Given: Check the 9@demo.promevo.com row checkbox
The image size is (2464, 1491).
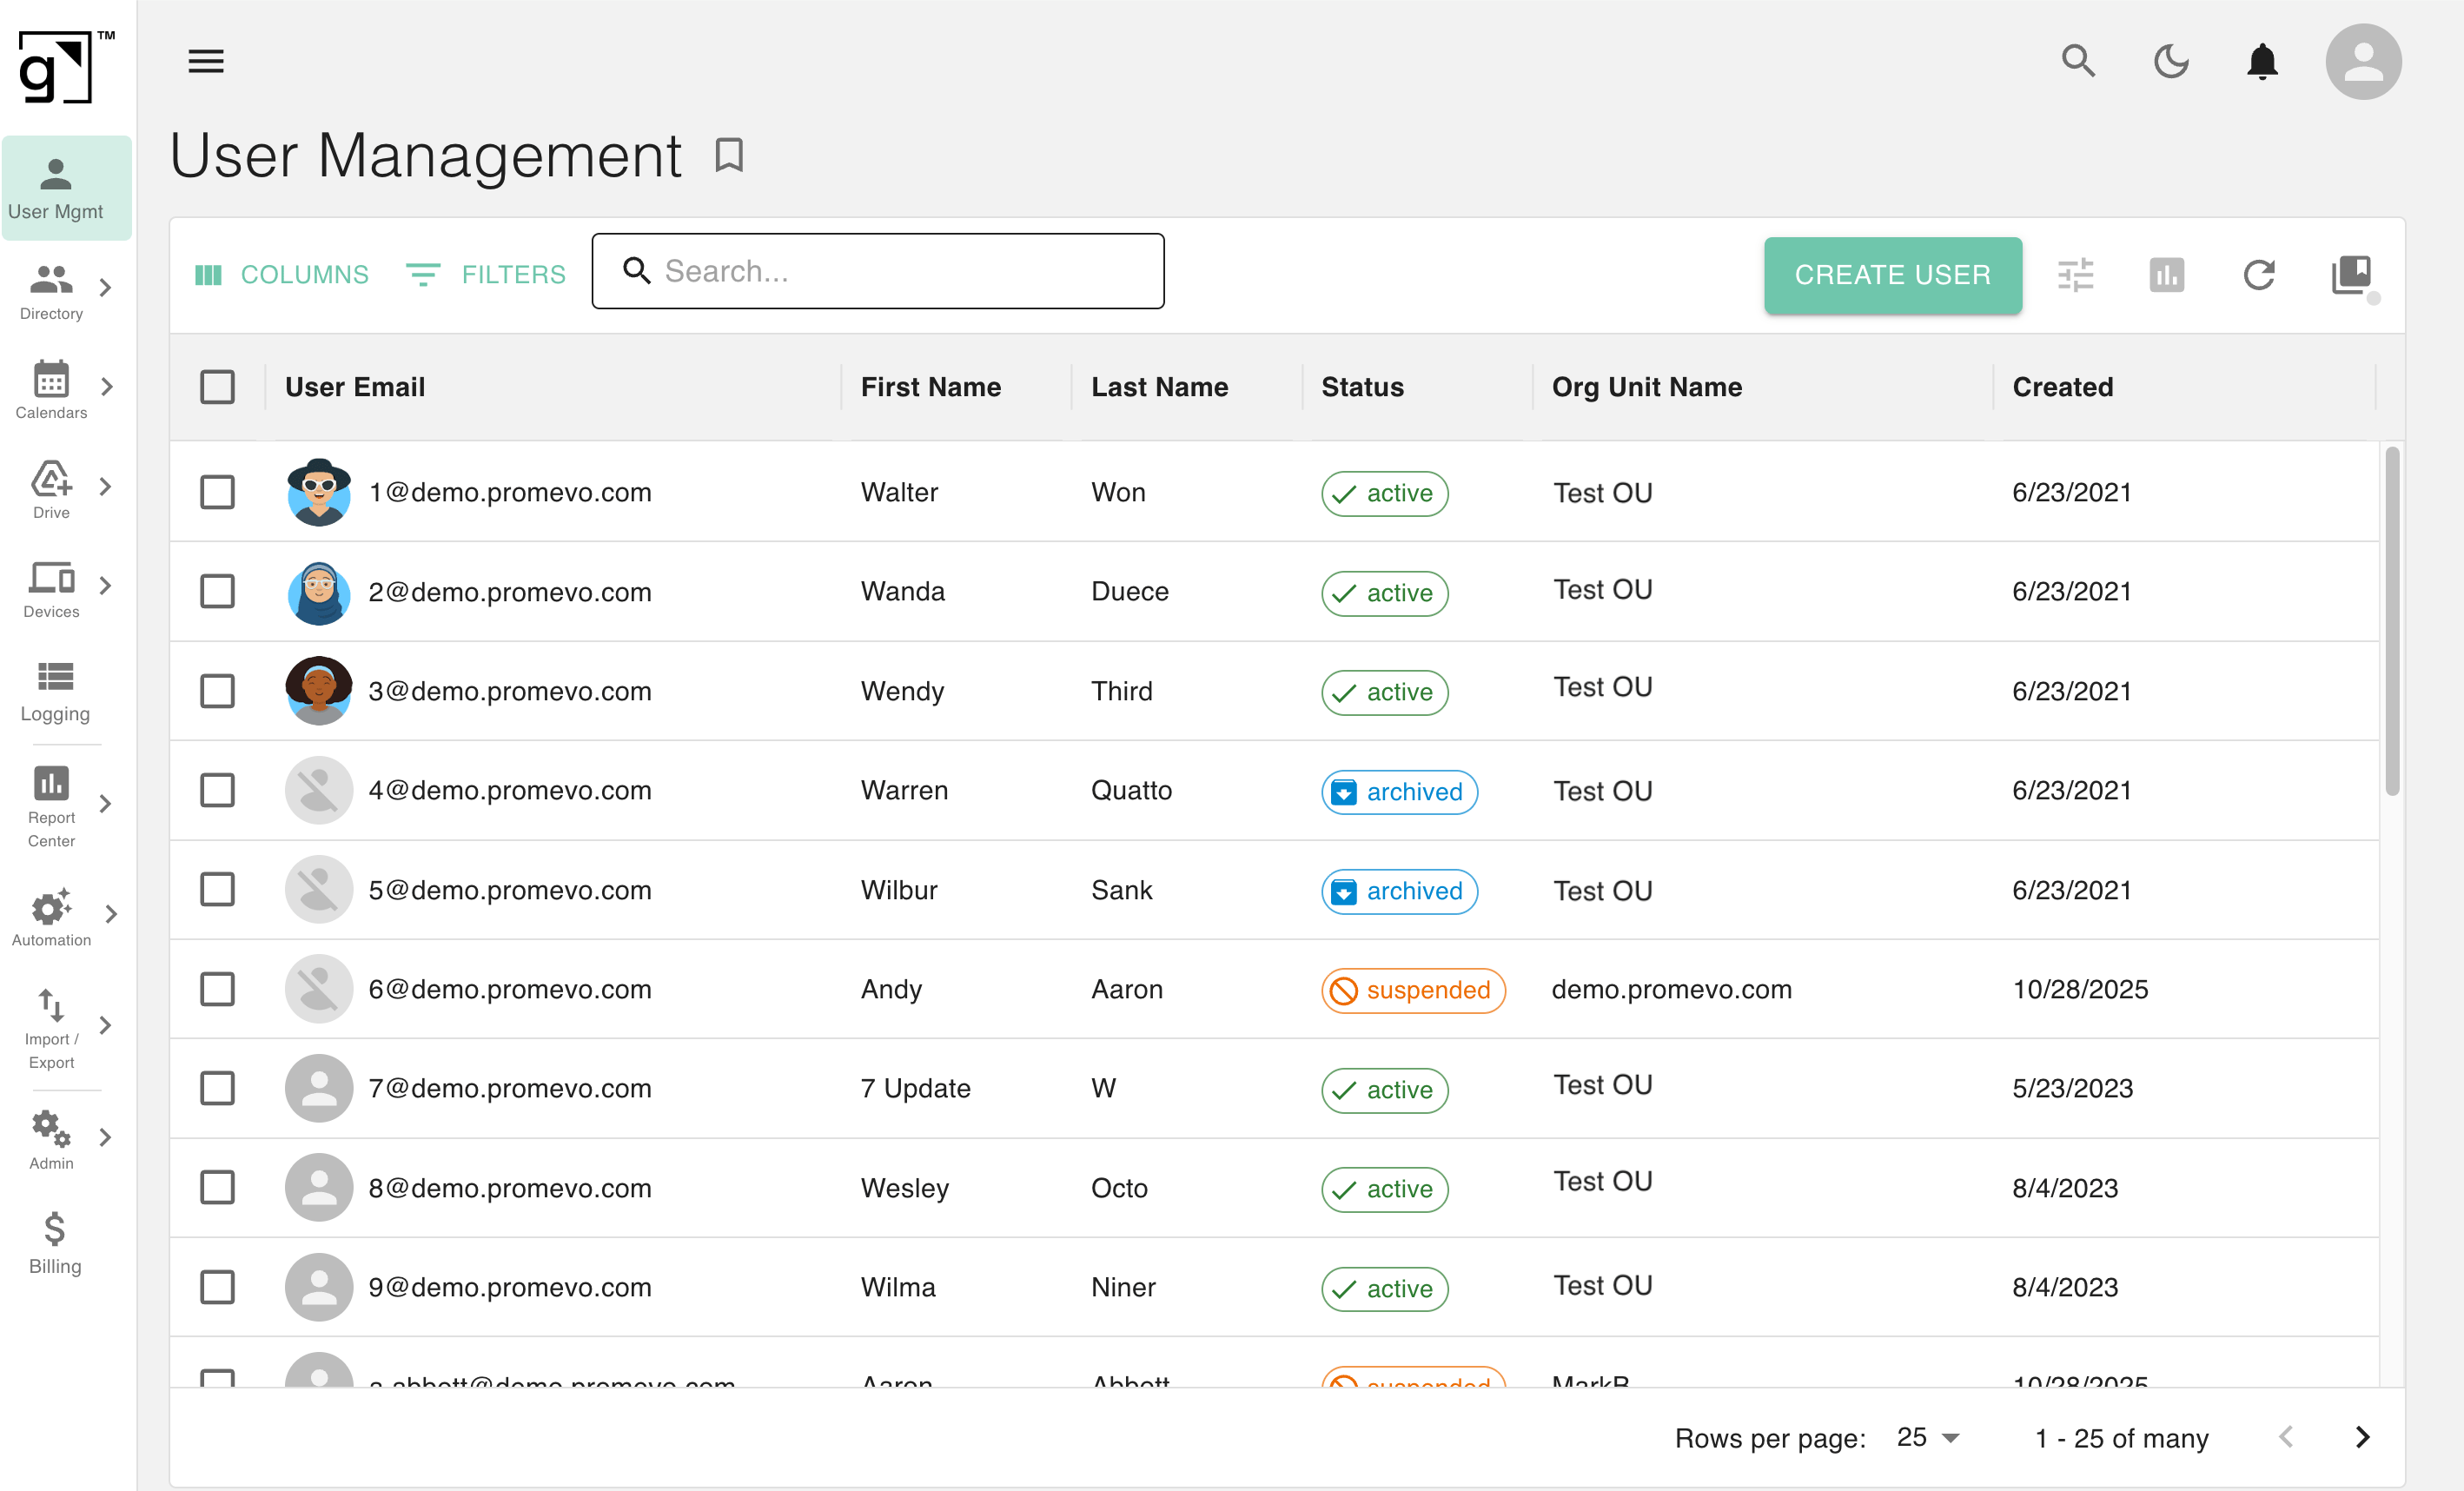Looking at the screenshot, I should [x=217, y=1287].
